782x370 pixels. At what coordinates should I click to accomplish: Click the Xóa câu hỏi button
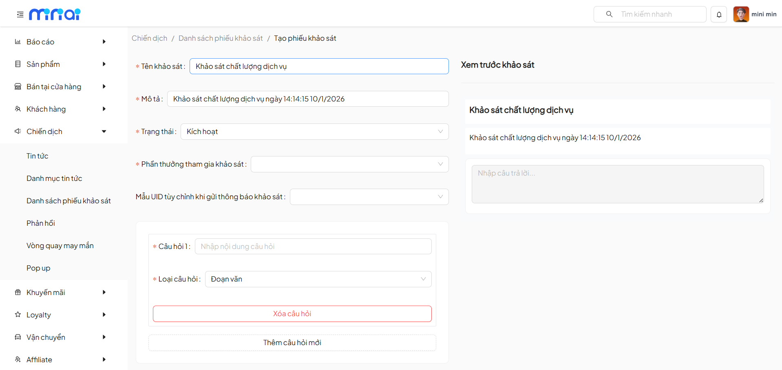click(292, 314)
